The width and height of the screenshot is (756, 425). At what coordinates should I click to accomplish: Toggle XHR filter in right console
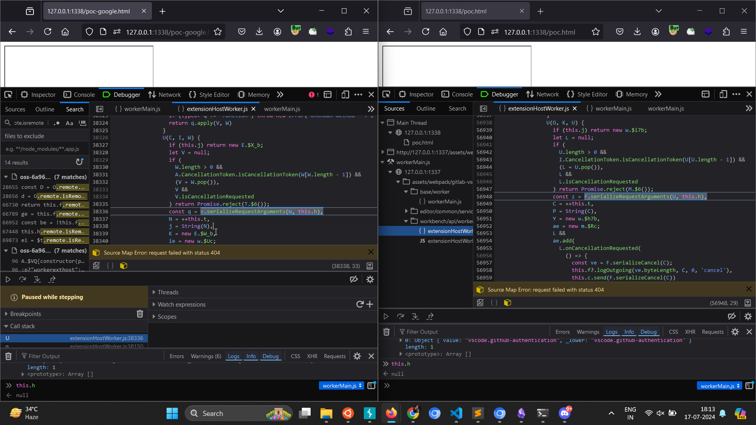click(690, 332)
